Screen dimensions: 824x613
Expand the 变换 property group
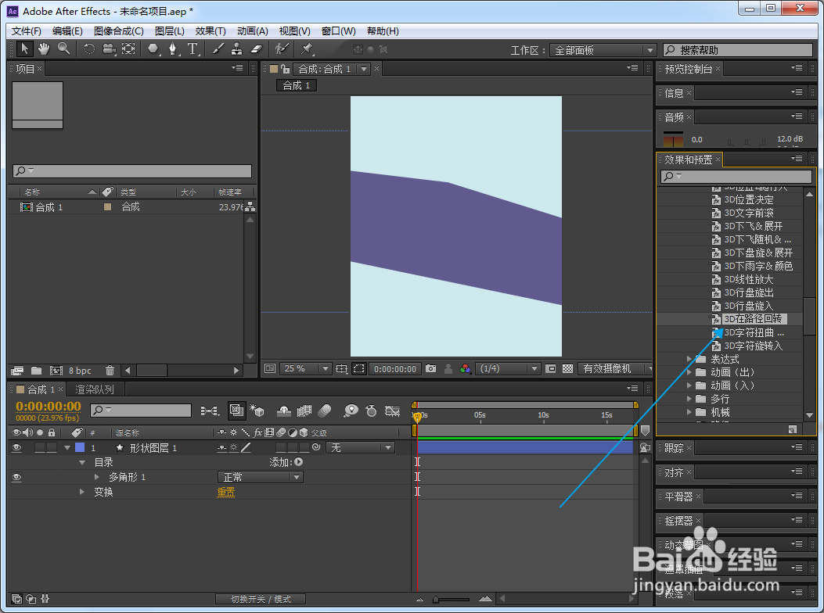81,492
